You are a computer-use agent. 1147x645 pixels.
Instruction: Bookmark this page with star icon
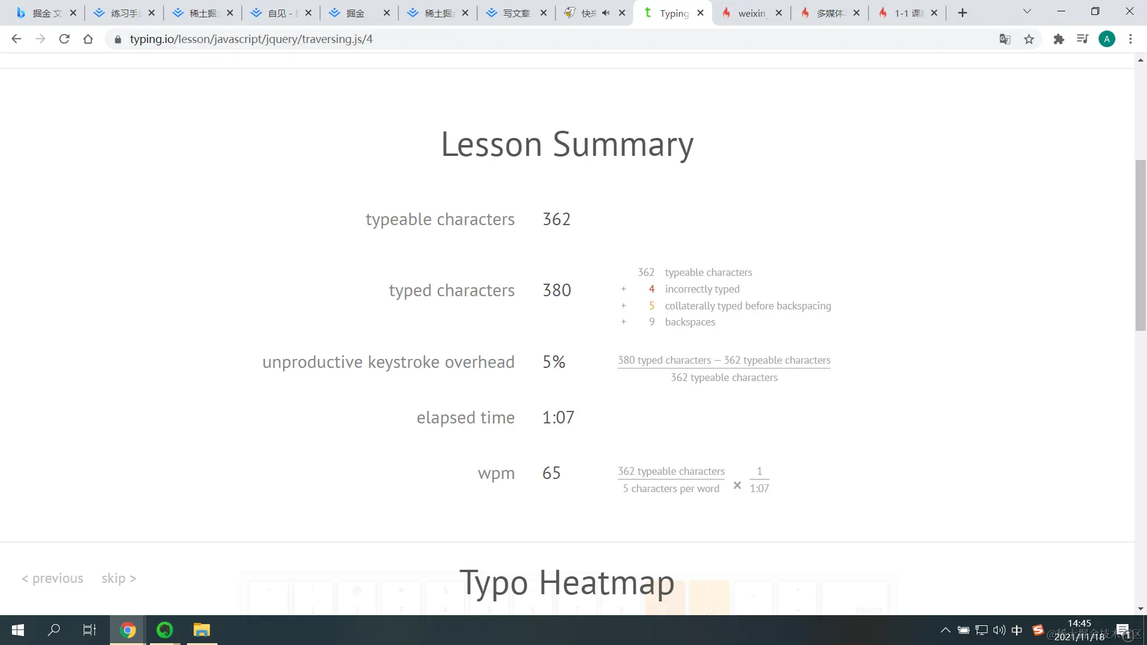point(1029,39)
